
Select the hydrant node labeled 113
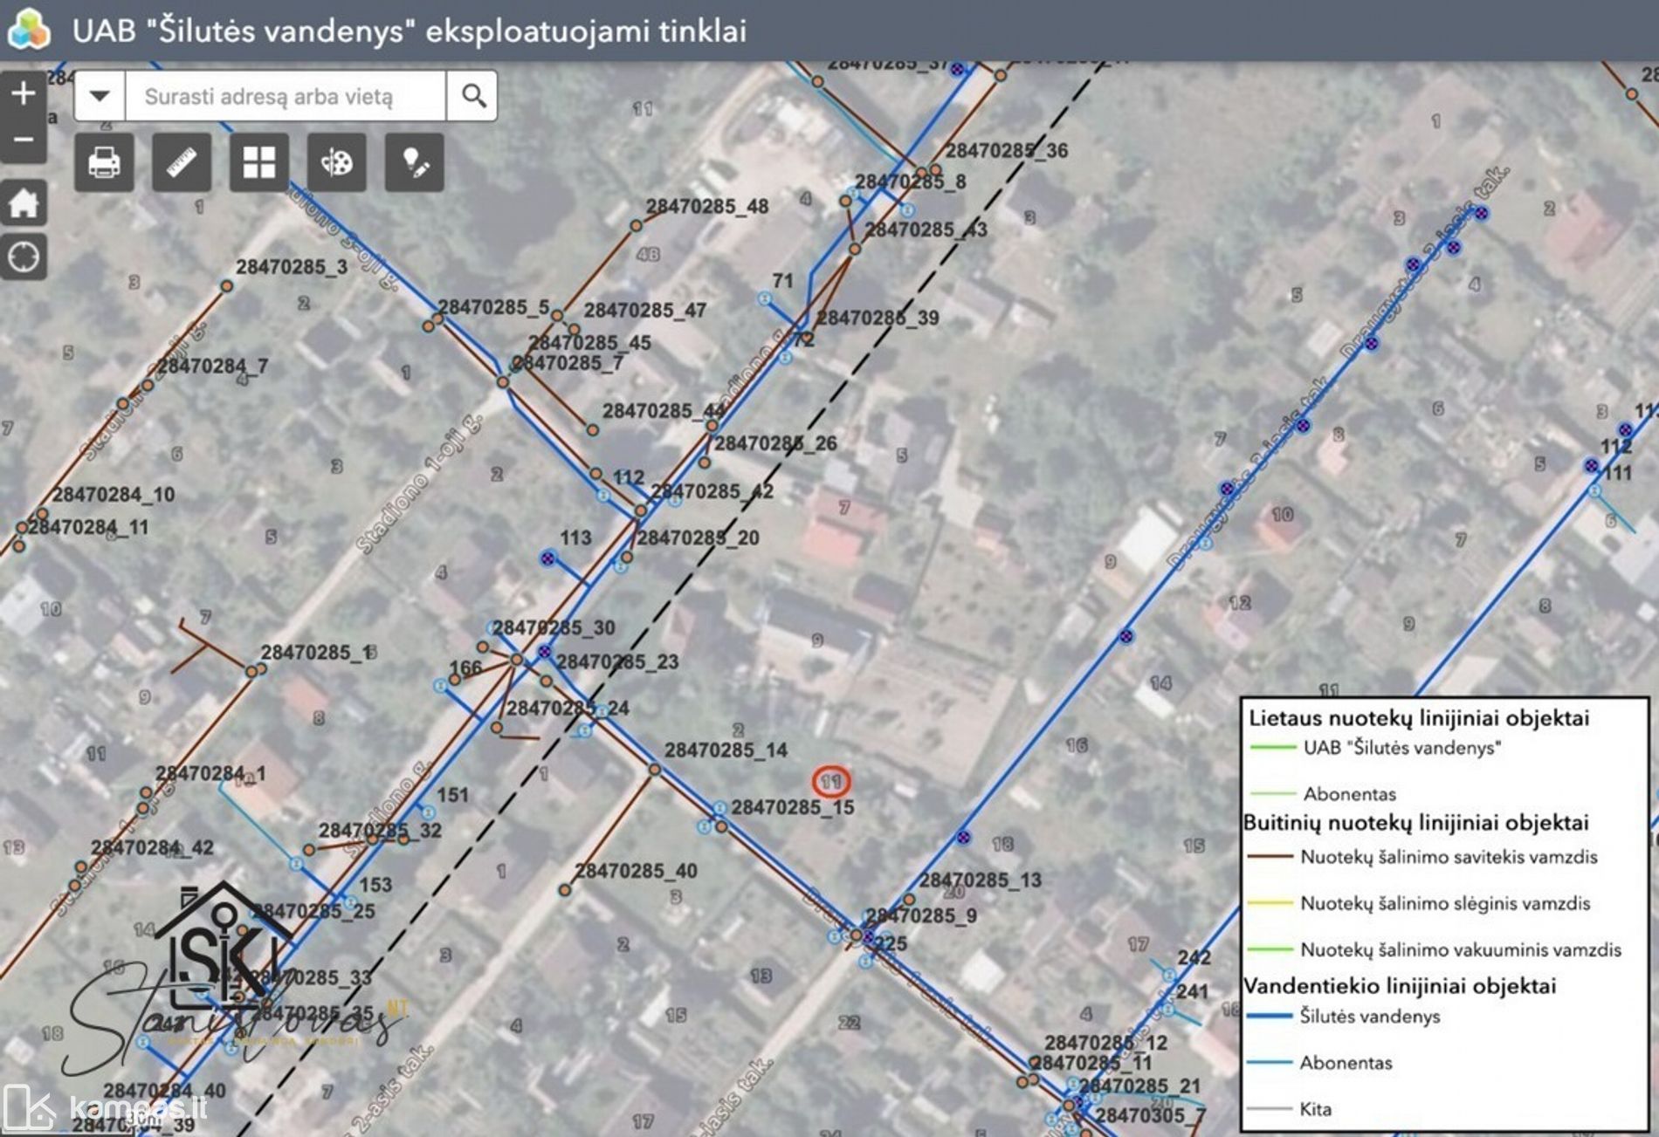547,558
